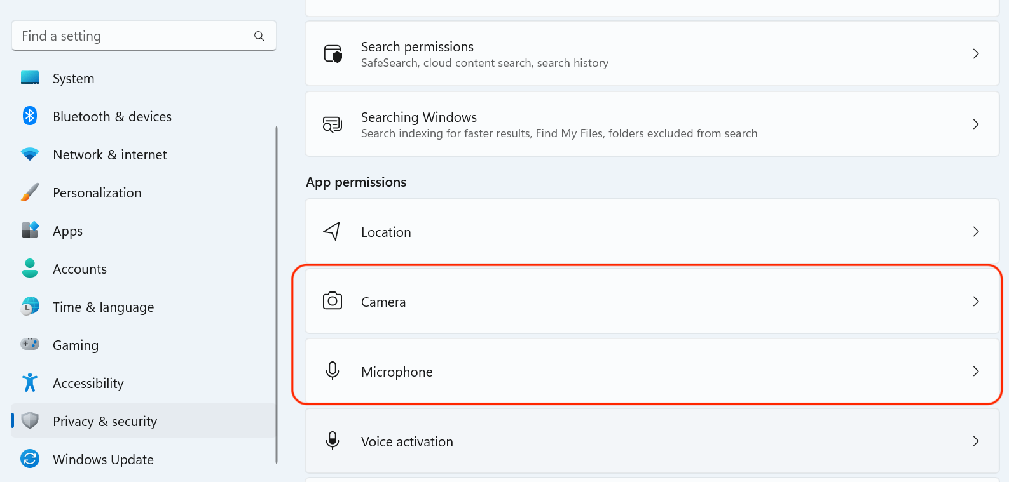
Task: Open Location permission label
Action: (386, 232)
